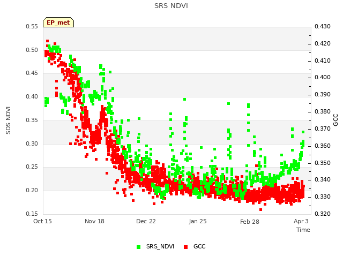Click the Nov 18 x-axis tick label
343x257 pixels.
pyautogui.click(x=94, y=221)
